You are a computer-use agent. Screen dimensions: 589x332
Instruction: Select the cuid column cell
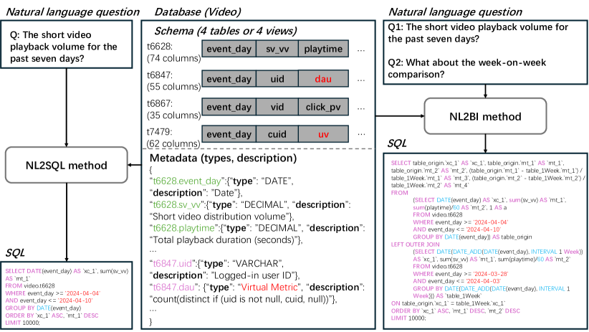pos(277,134)
